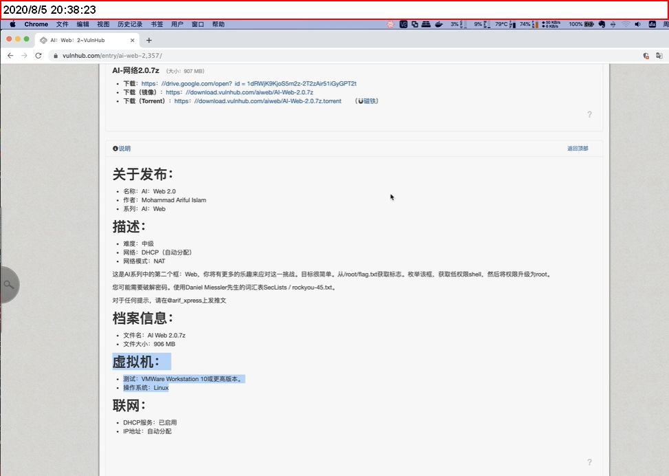Click the translate page icon
669x476 pixels.
(x=659, y=56)
